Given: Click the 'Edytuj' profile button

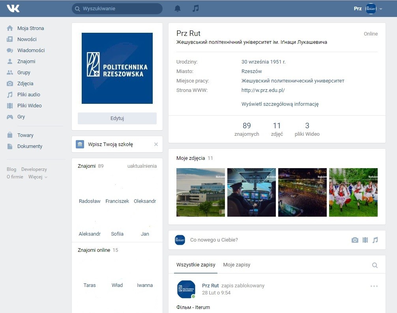Looking at the screenshot, I should point(117,118).
